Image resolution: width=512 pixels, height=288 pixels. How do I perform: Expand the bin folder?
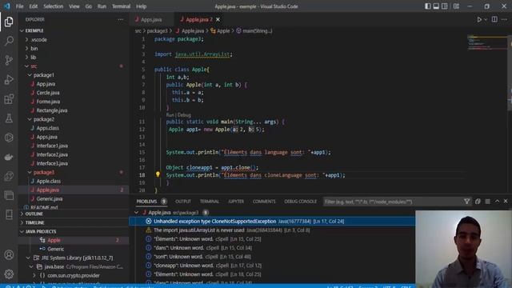tap(27, 48)
